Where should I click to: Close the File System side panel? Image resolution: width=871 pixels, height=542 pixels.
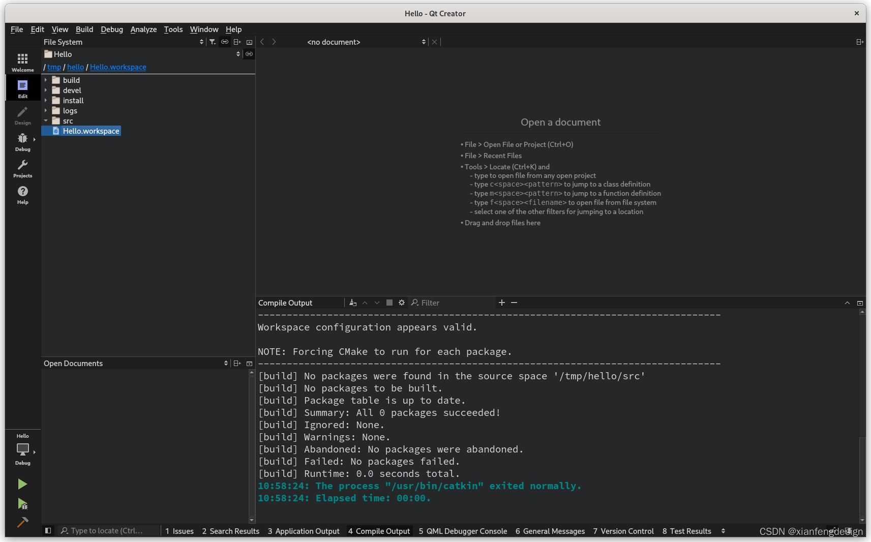click(249, 42)
